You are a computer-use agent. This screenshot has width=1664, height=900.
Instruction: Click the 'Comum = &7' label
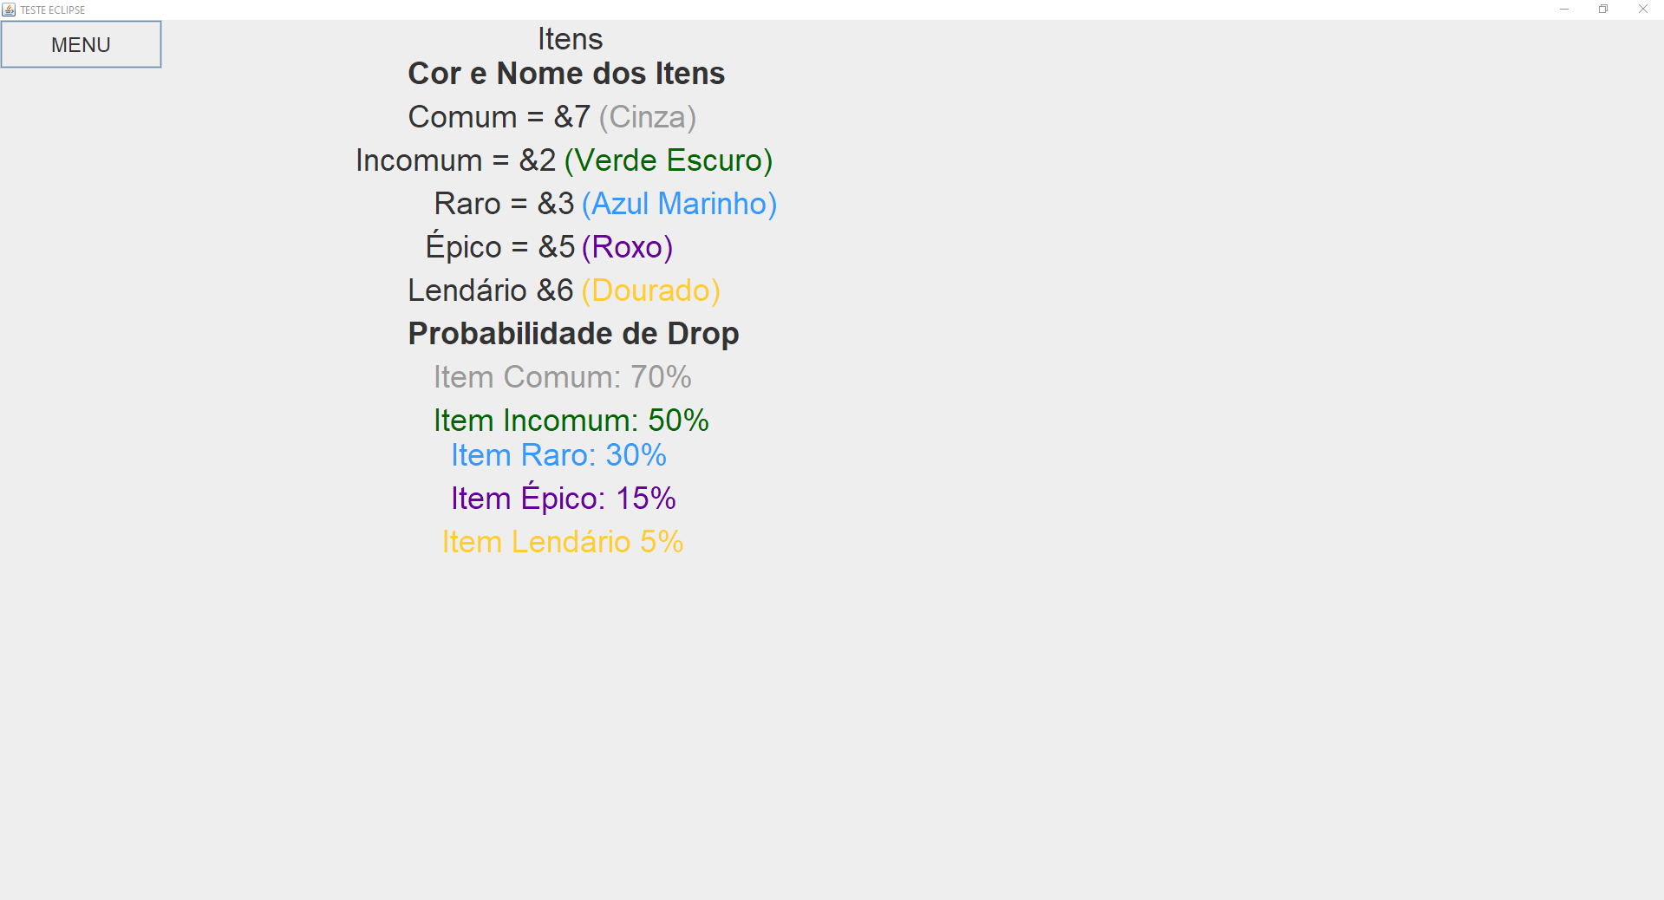[x=499, y=117]
